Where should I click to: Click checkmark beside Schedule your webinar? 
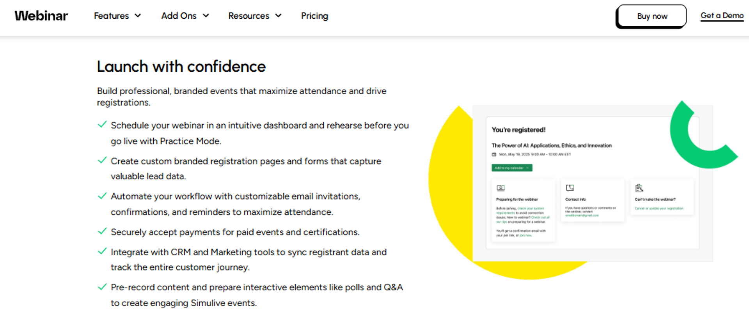[102, 125]
